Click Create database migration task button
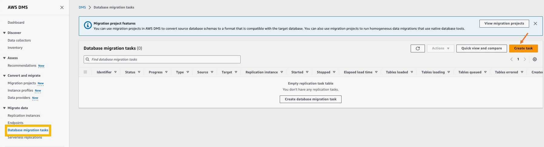The height and width of the screenshot is (147, 544). 311,99
